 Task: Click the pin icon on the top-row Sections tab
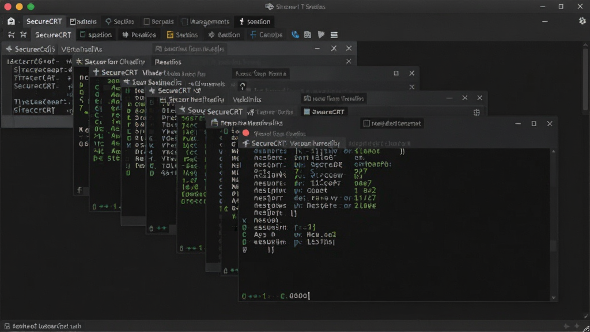click(x=108, y=21)
